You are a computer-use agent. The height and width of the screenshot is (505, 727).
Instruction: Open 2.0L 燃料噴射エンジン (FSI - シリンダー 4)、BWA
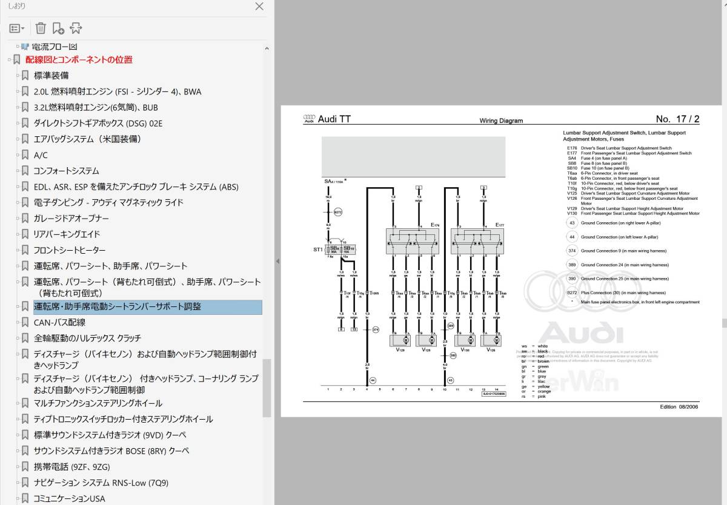(118, 91)
